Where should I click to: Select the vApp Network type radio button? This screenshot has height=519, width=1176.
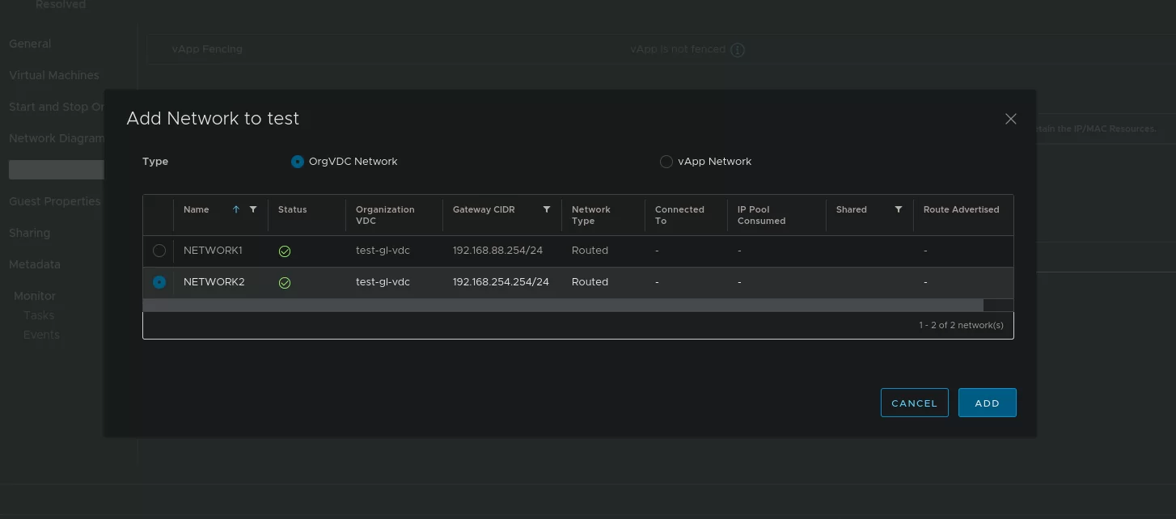666,162
